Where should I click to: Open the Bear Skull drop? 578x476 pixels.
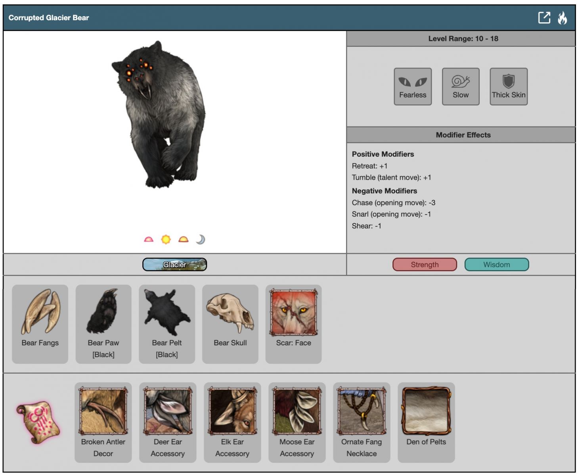point(230,323)
